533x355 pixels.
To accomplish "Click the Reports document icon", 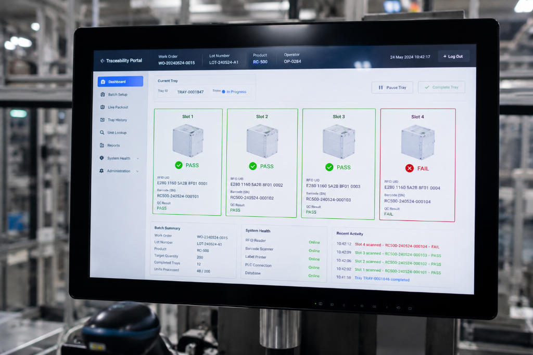I will click(x=101, y=145).
